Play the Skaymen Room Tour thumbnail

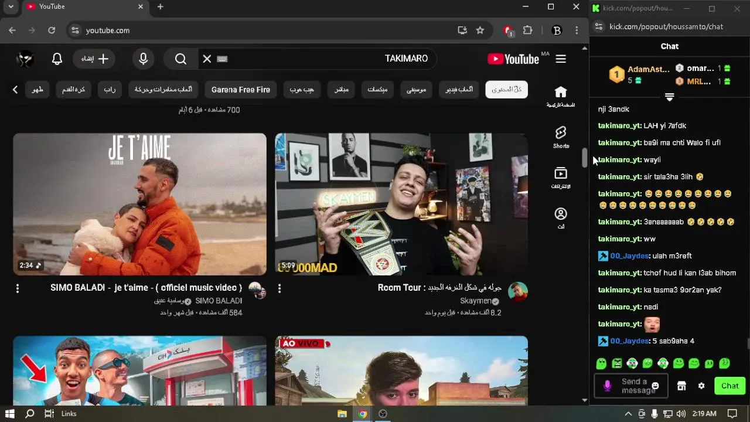[401, 204]
